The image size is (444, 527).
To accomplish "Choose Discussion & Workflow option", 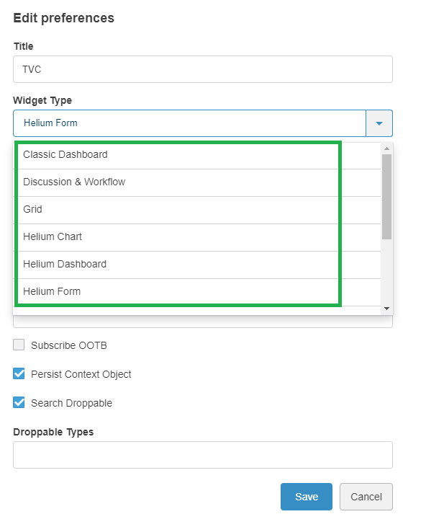I will (x=74, y=182).
